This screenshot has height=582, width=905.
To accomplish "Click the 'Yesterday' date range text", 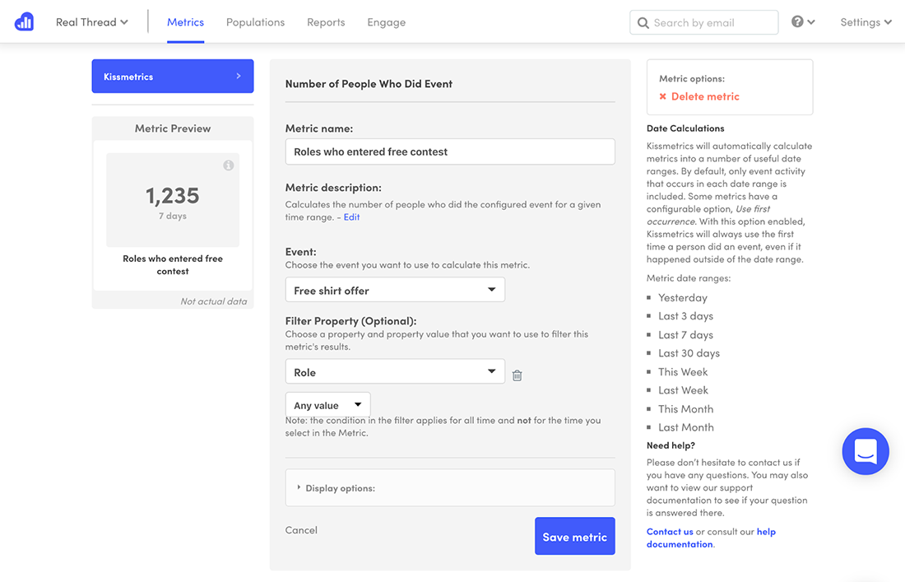I will [x=683, y=298].
